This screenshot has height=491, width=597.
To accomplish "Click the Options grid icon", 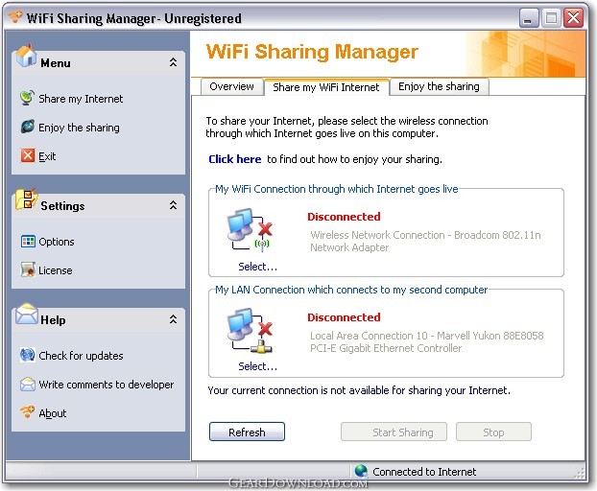I will (x=28, y=241).
